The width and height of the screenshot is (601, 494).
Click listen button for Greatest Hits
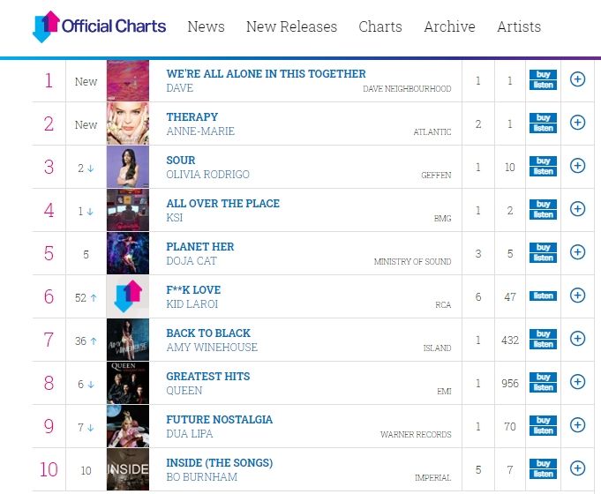pos(543,387)
